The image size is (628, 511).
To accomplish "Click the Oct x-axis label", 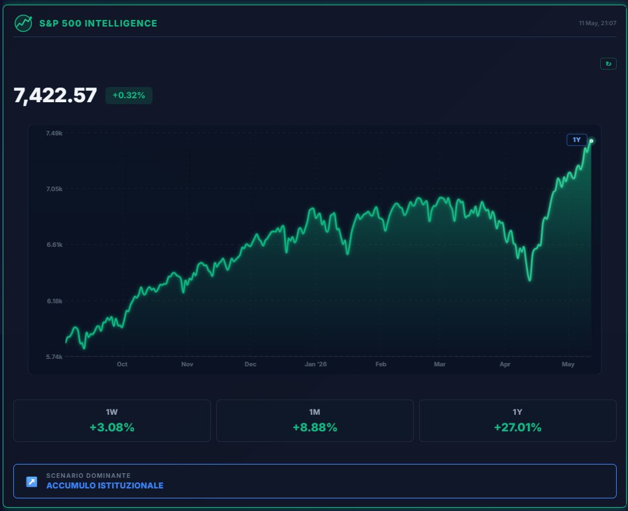I will click(122, 364).
